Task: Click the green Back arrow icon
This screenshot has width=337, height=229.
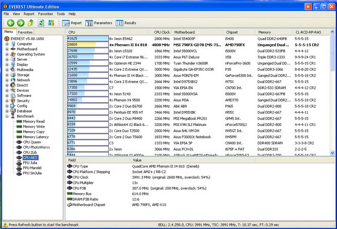Action: (x=10, y=23)
